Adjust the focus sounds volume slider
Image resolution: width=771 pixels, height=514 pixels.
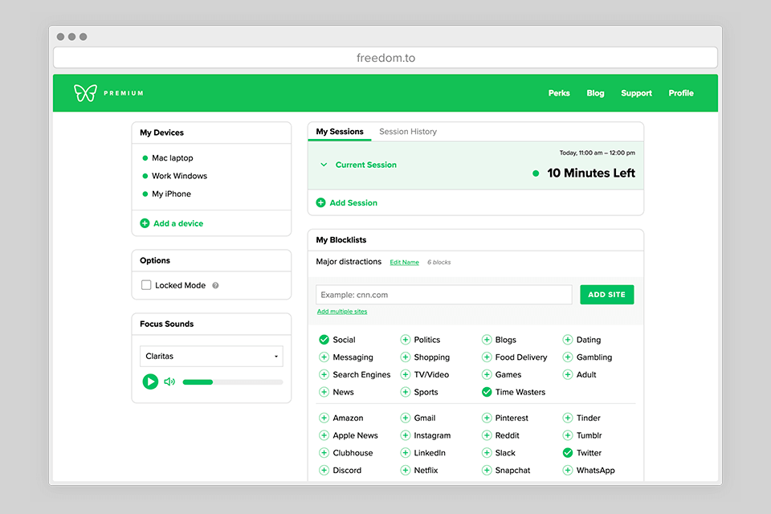tap(233, 382)
